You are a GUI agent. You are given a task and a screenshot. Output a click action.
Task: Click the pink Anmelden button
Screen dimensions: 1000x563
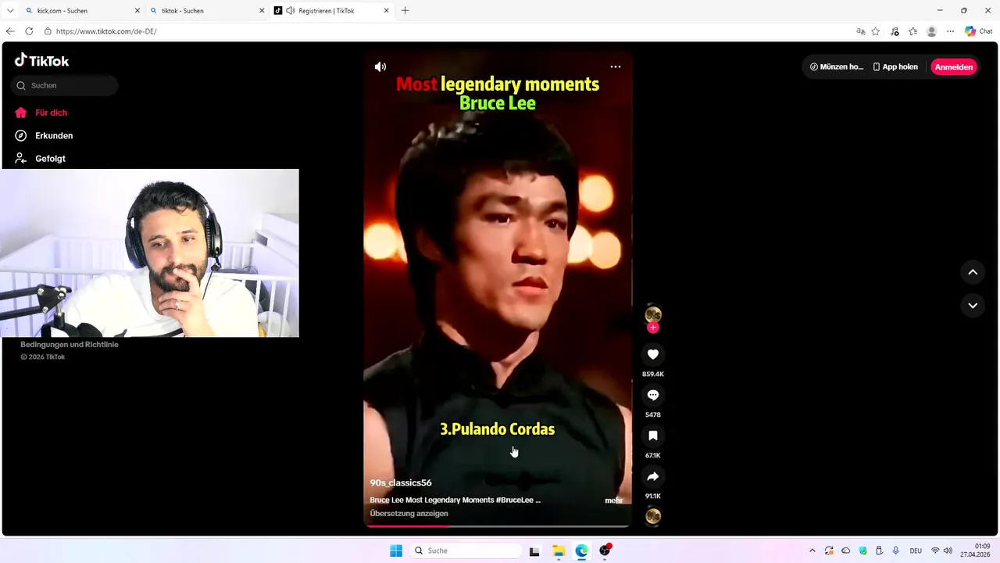click(954, 67)
